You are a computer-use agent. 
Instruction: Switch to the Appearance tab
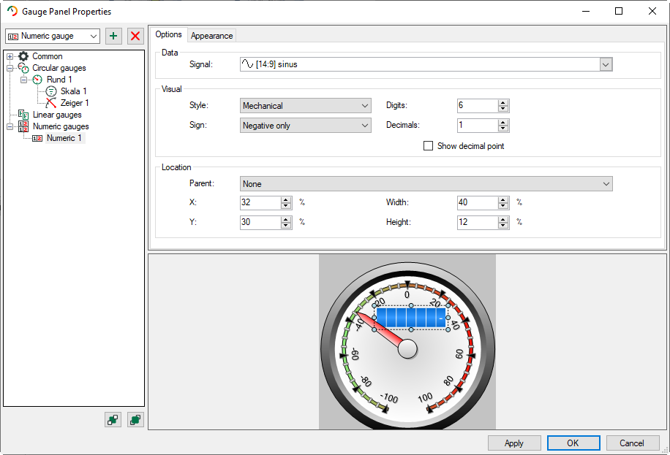(x=212, y=35)
